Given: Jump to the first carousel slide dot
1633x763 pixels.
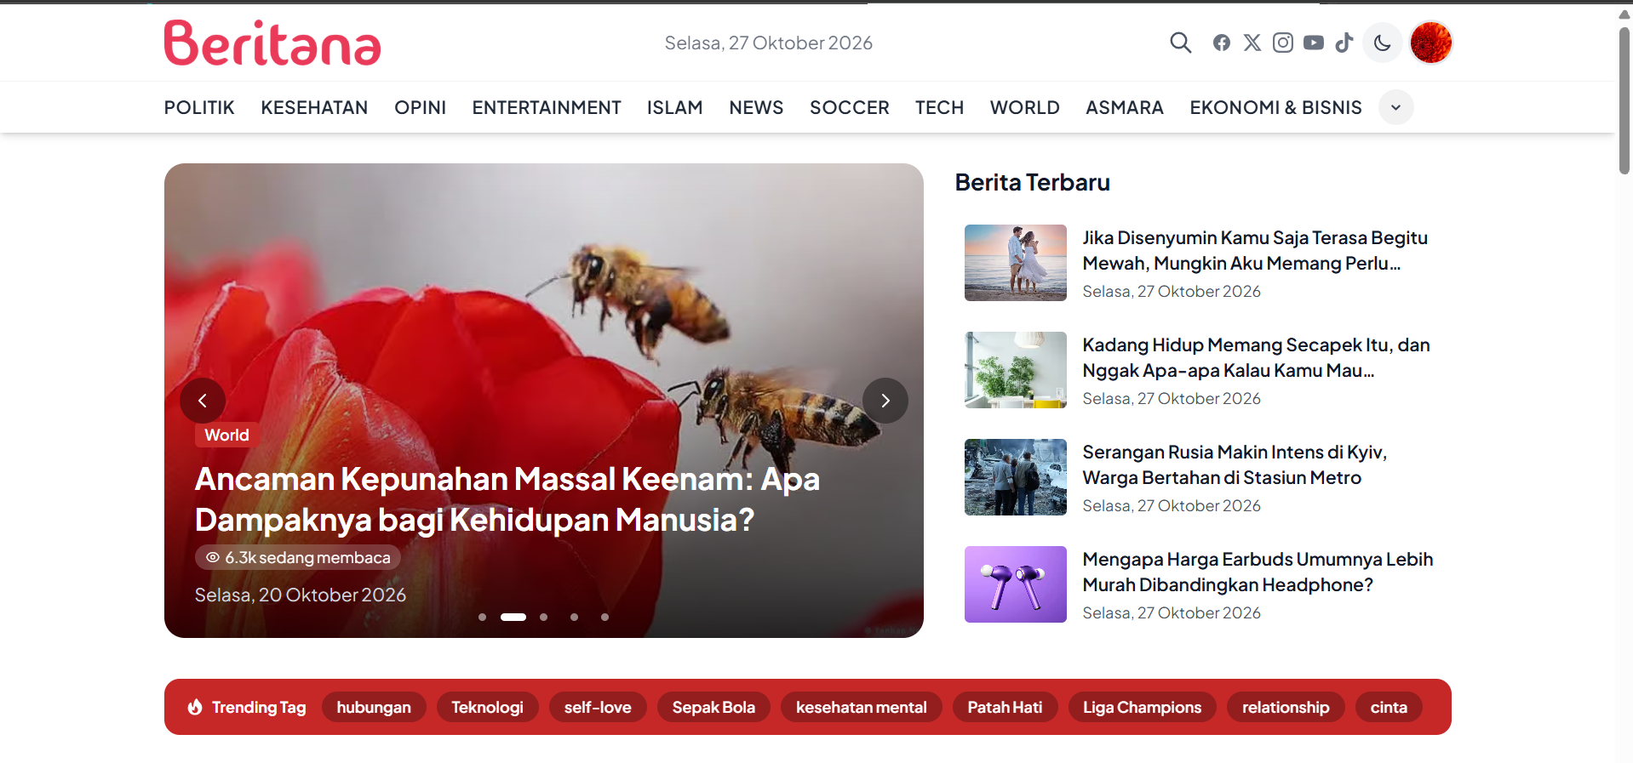Looking at the screenshot, I should (x=483, y=617).
